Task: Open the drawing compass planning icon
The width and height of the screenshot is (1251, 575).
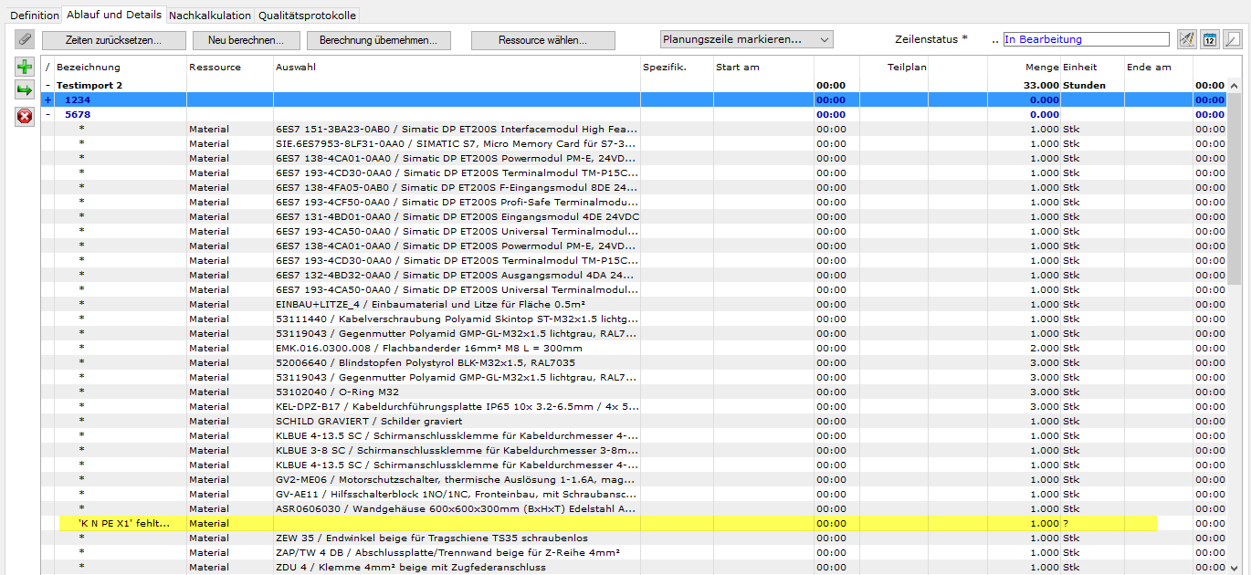Action: pos(1187,40)
